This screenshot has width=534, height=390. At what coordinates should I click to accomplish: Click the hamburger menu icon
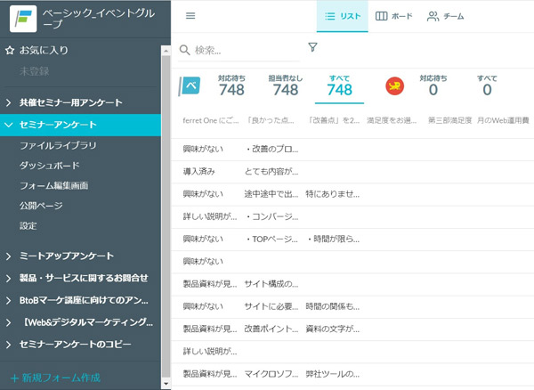[190, 16]
